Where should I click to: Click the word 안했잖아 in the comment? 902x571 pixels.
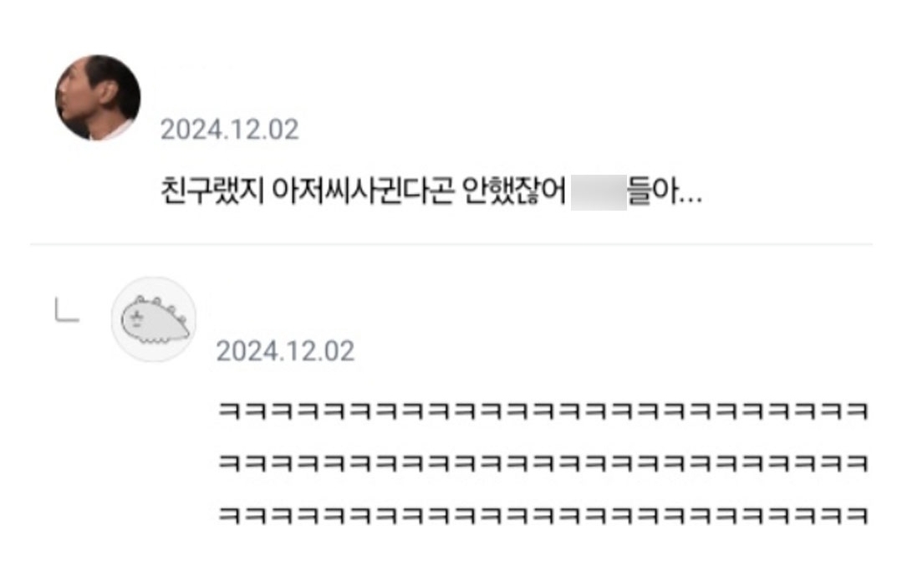pyautogui.click(x=514, y=191)
